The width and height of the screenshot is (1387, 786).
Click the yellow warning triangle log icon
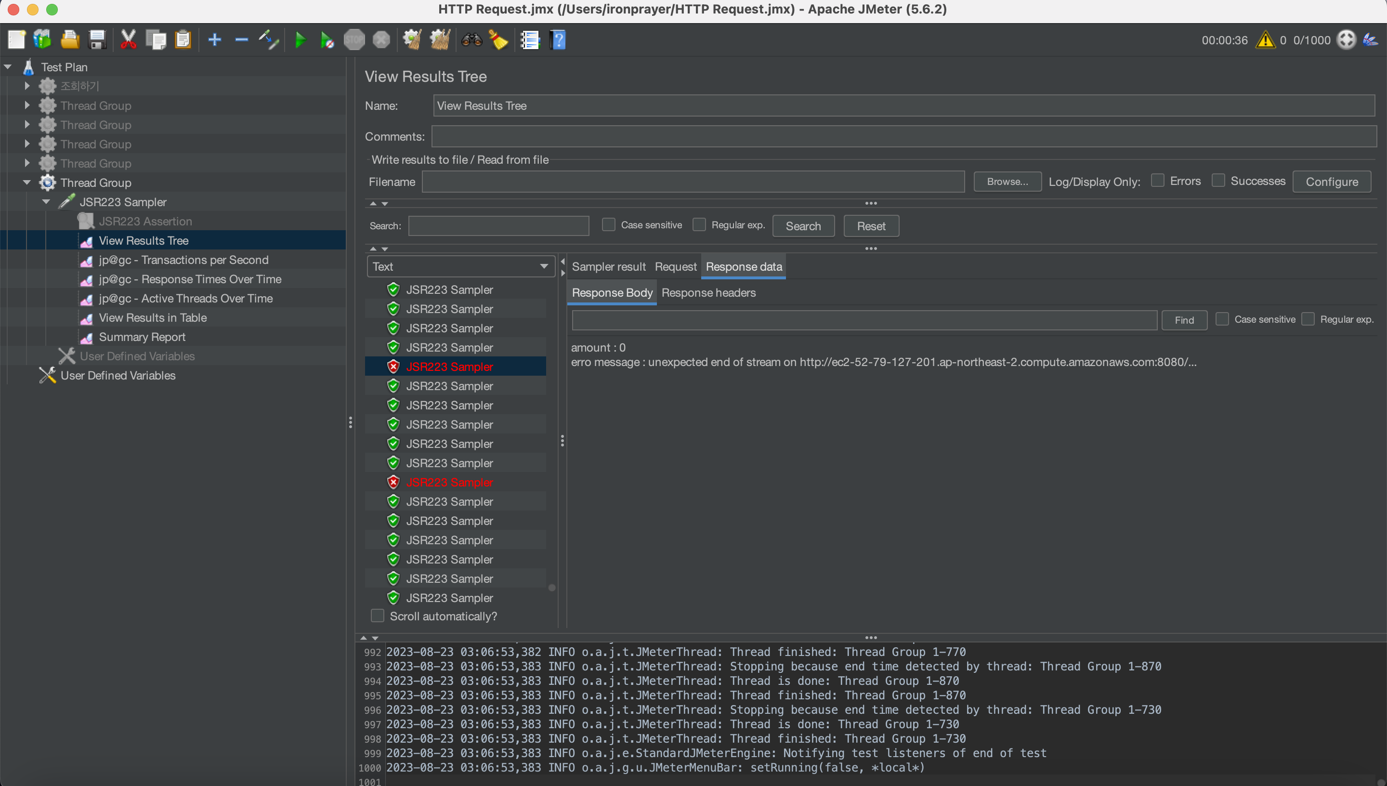(1265, 40)
